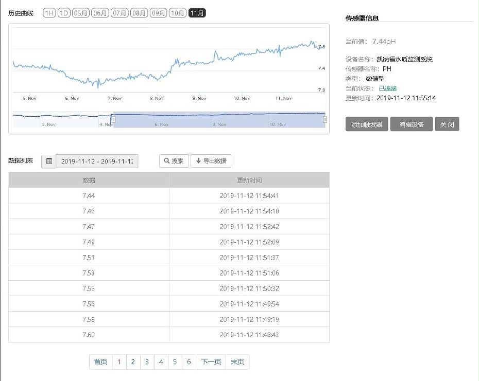Click the Edit Device button
Screen dimensions: 479x381
pos(412,124)
